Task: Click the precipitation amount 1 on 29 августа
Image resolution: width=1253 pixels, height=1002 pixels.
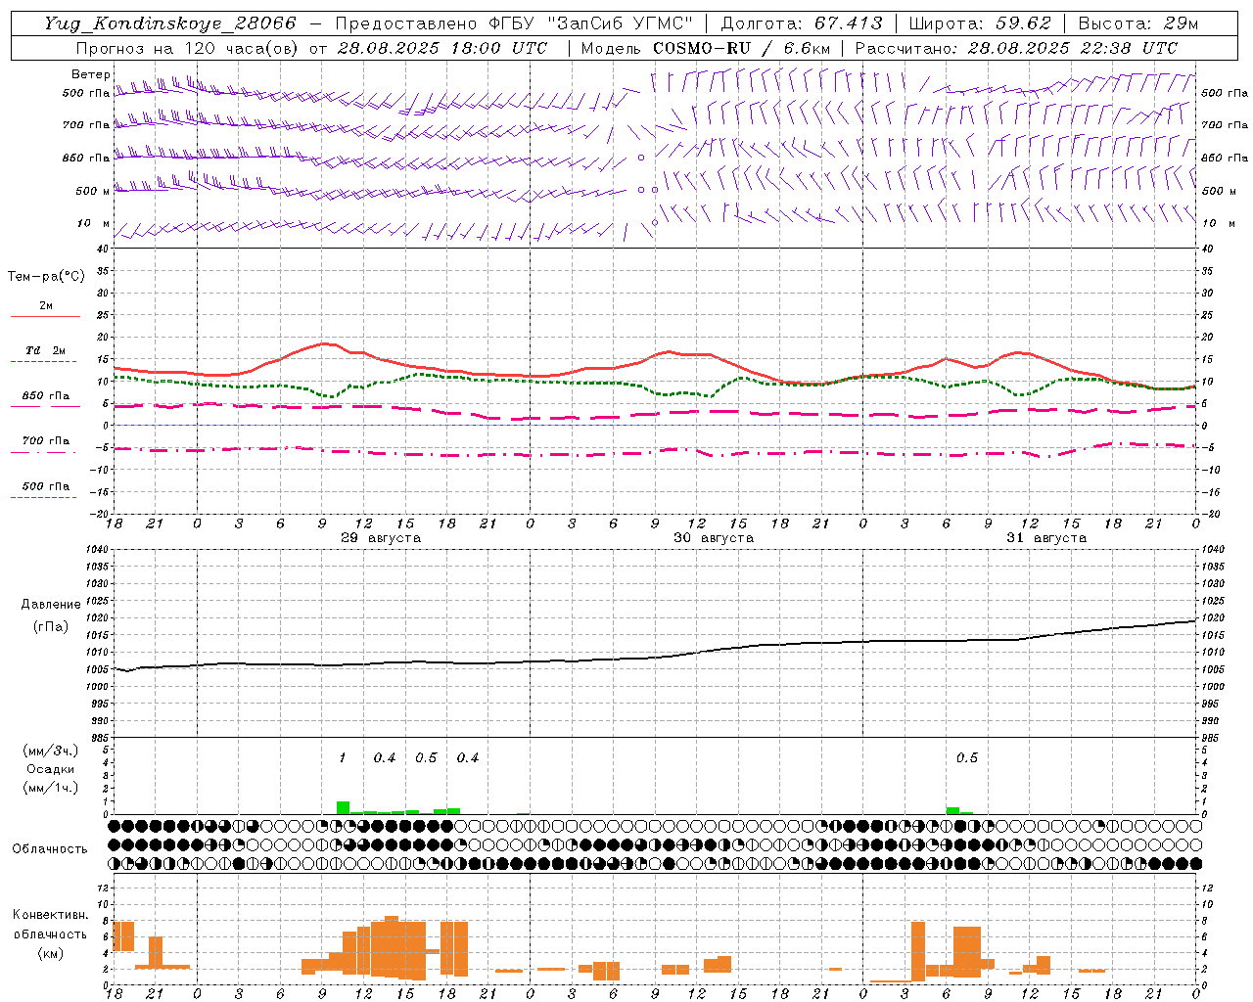Action: [343, 758]
